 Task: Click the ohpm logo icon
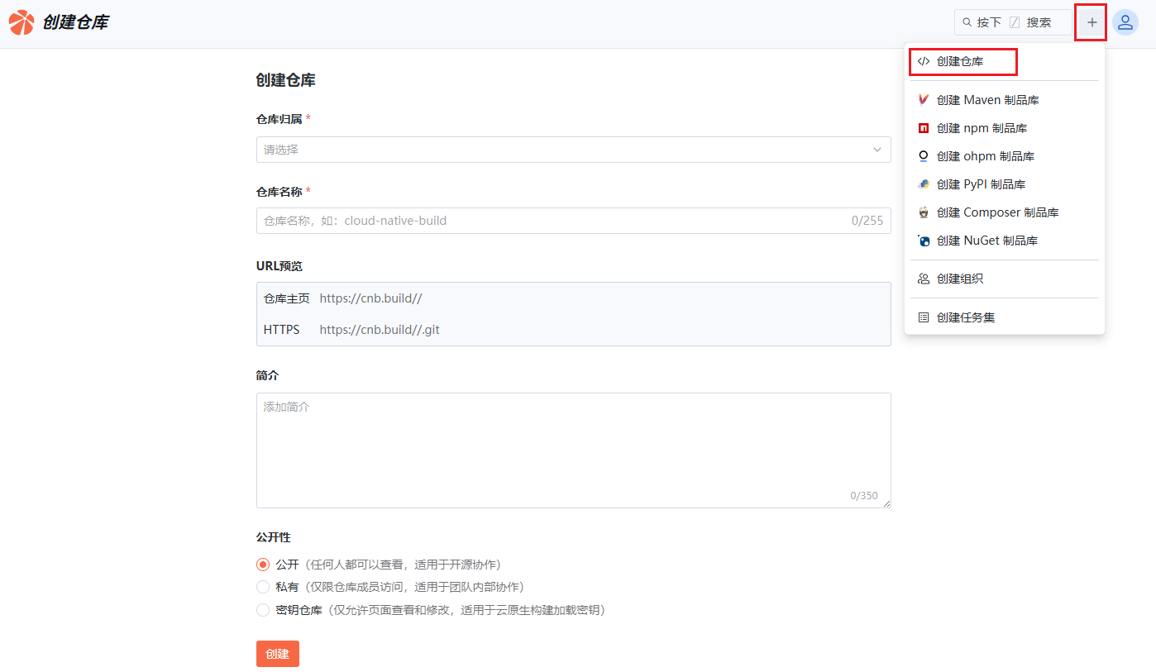tap(924, 156)
